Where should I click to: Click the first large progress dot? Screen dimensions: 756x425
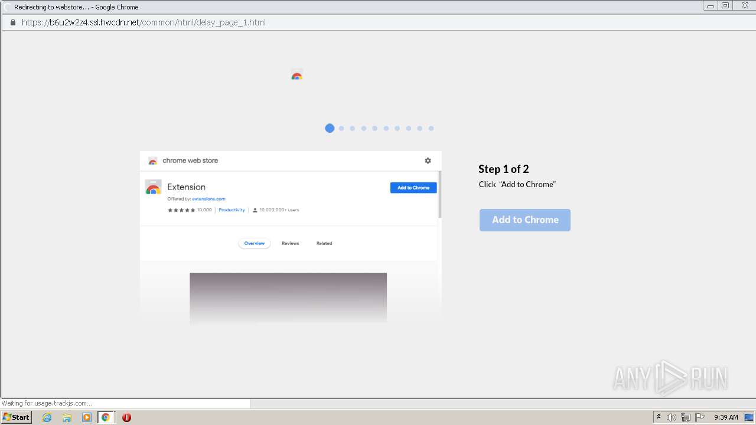[x=330, y=128]
